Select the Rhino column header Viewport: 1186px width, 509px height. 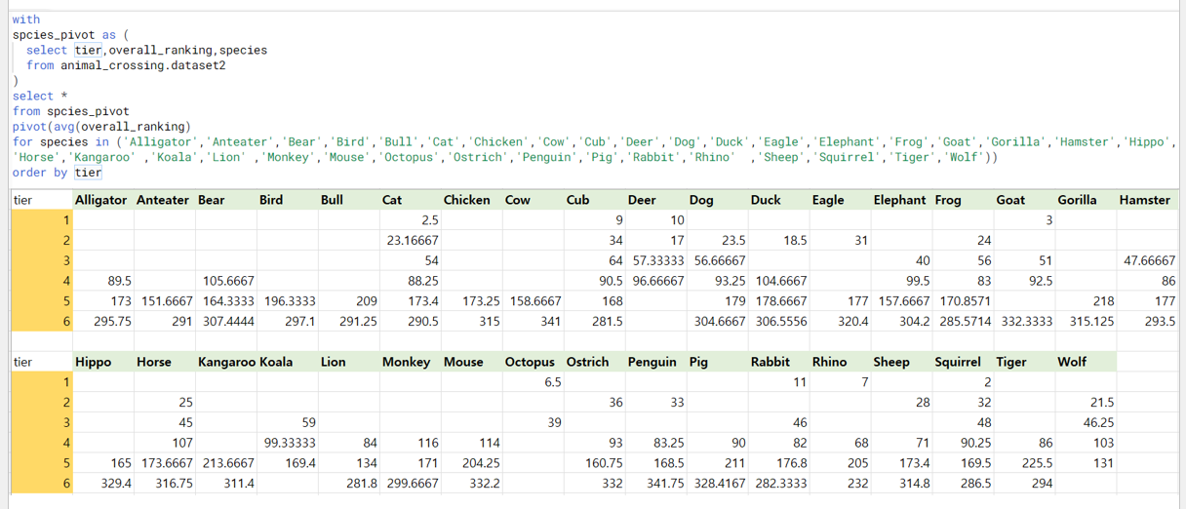pos(829,362)
